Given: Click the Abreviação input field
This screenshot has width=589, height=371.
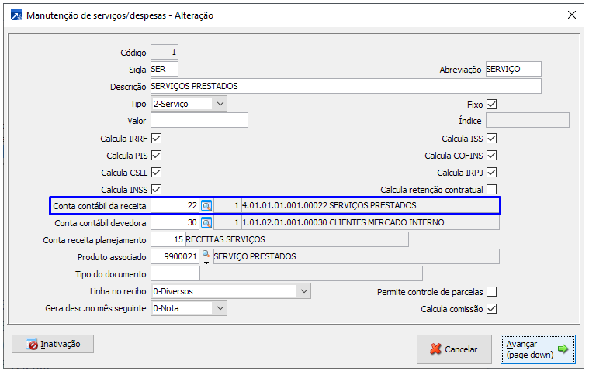Looking at the screenshot, I should [513, 70].
